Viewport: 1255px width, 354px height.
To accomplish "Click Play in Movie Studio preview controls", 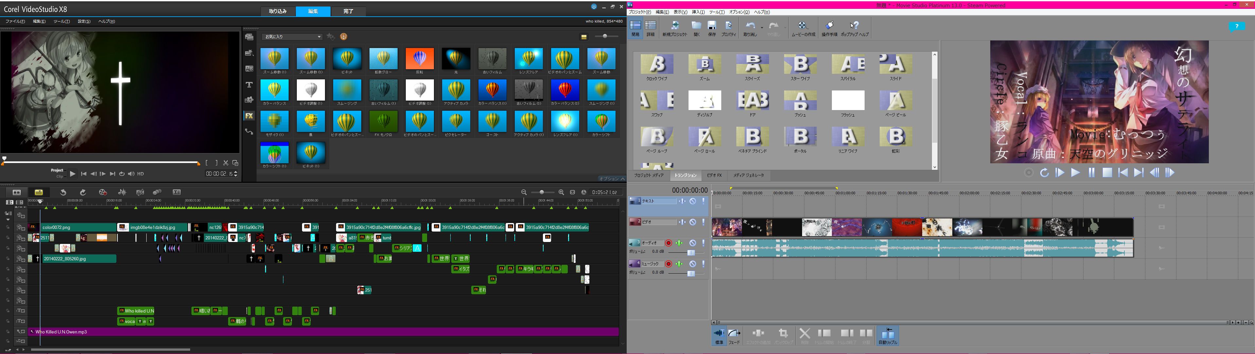I will (x=1075, y=173).
